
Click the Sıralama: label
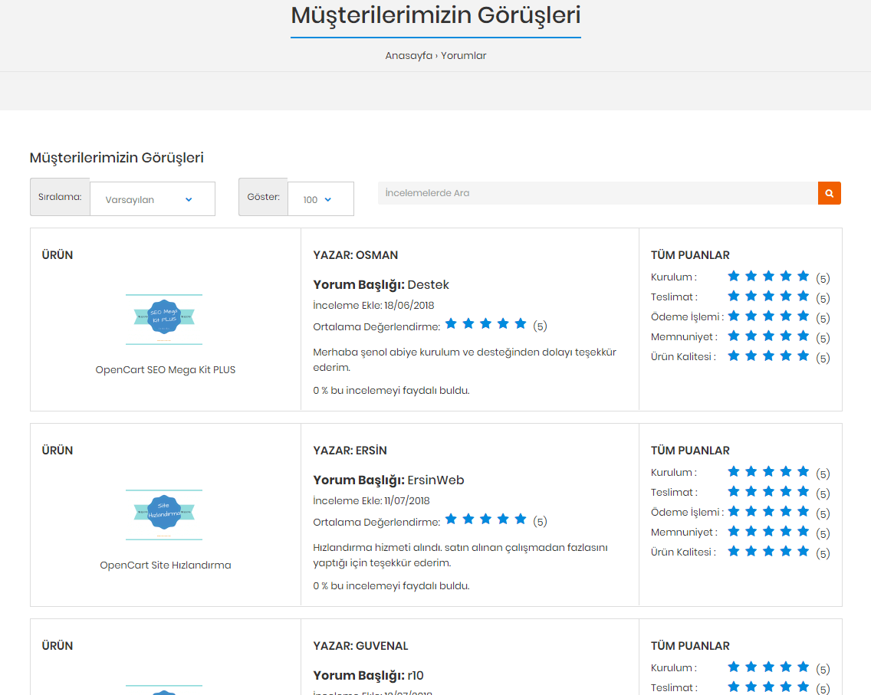[x=60, y=197]
